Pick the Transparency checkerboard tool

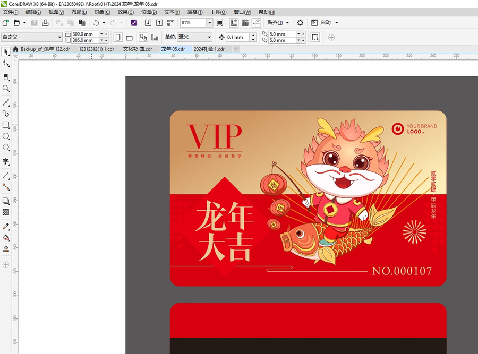[6, 212]
